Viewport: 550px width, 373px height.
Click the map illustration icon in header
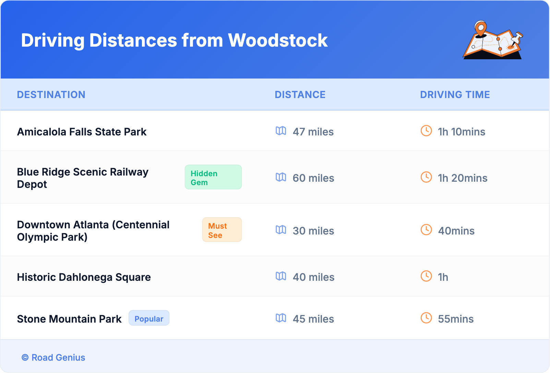tap(493, 40)
